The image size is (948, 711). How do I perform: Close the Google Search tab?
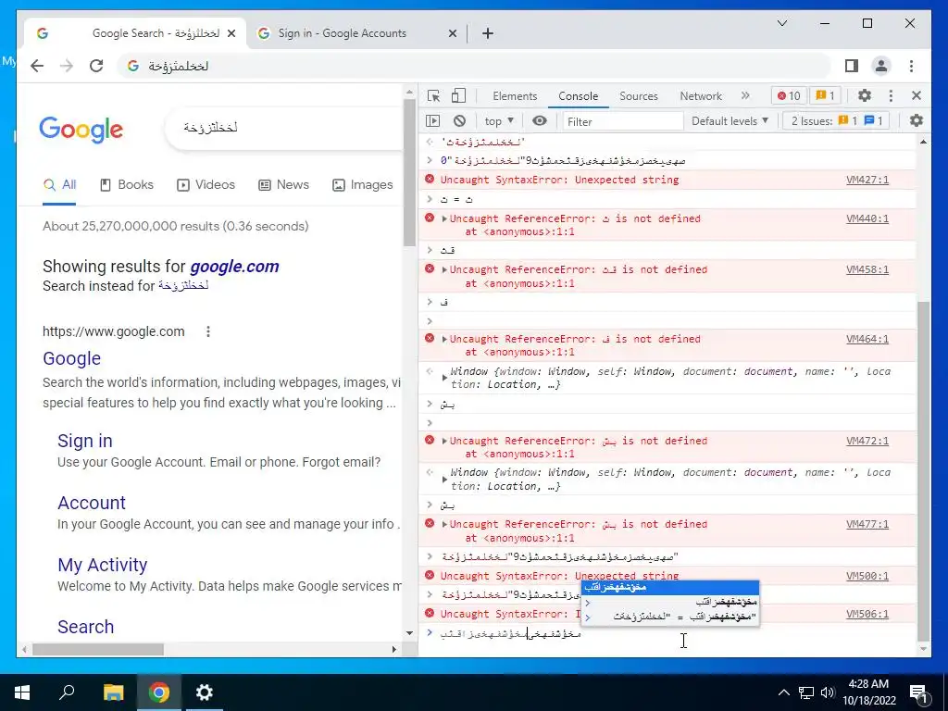[231, 34]
